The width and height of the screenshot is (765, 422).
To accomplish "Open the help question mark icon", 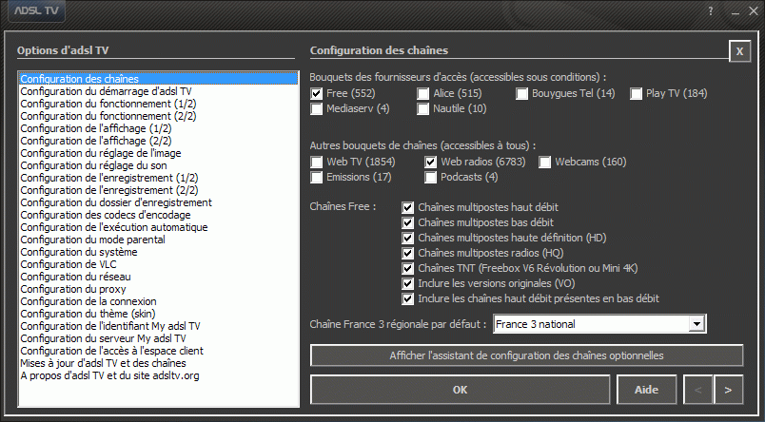I will (711, 10).
